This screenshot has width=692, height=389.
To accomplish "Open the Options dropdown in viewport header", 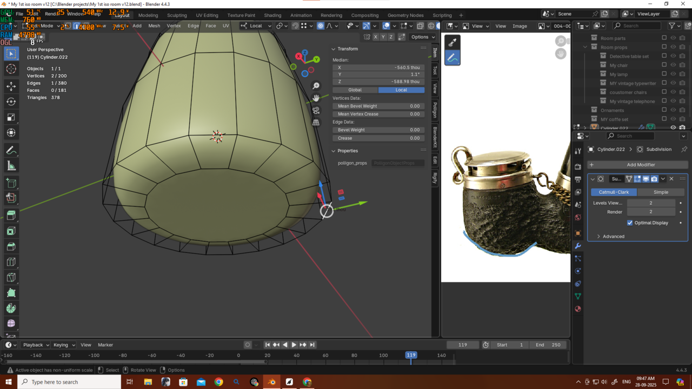I will coord(422,37).
